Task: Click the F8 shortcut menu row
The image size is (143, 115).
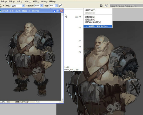Action: (x=74, y=47)
